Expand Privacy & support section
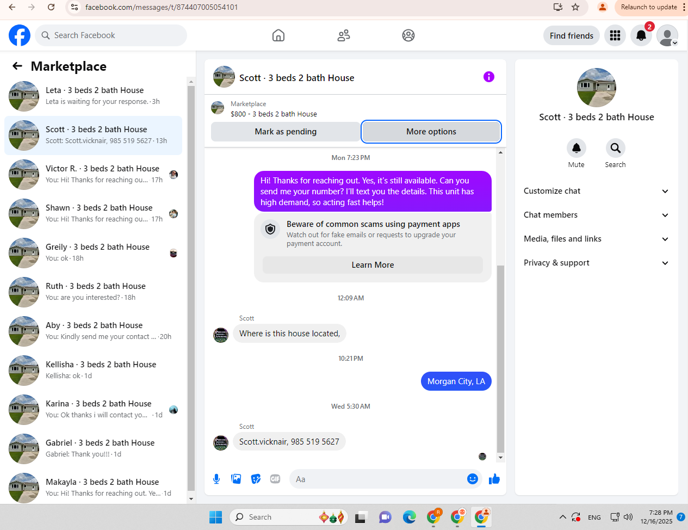Viewport: 688px width, 530px height. point(596,263)
